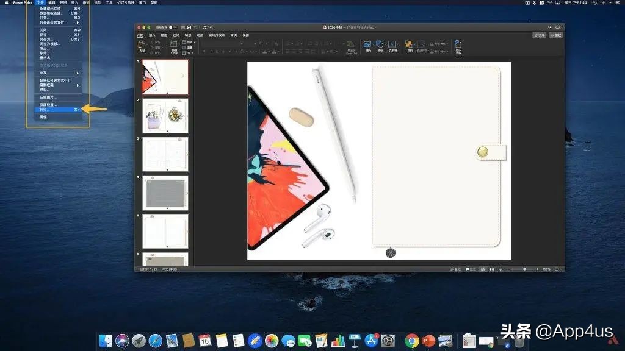Toggle the AutoSave switch
The width and height of the screenshot is (625, 351).
click(173, 27)
